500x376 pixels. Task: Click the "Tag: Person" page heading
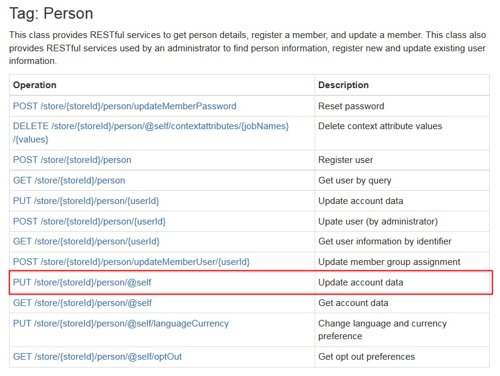click(51, 13)
